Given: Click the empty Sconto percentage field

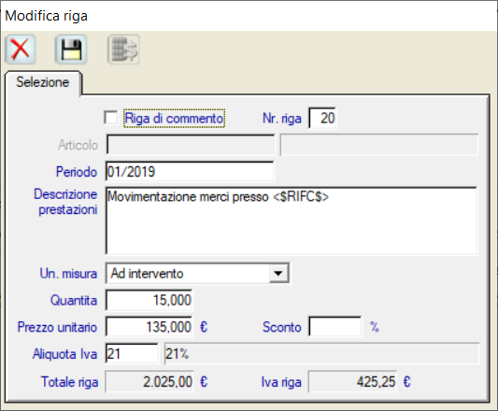Looking at the screenshot, I should (x=334, y=327).
